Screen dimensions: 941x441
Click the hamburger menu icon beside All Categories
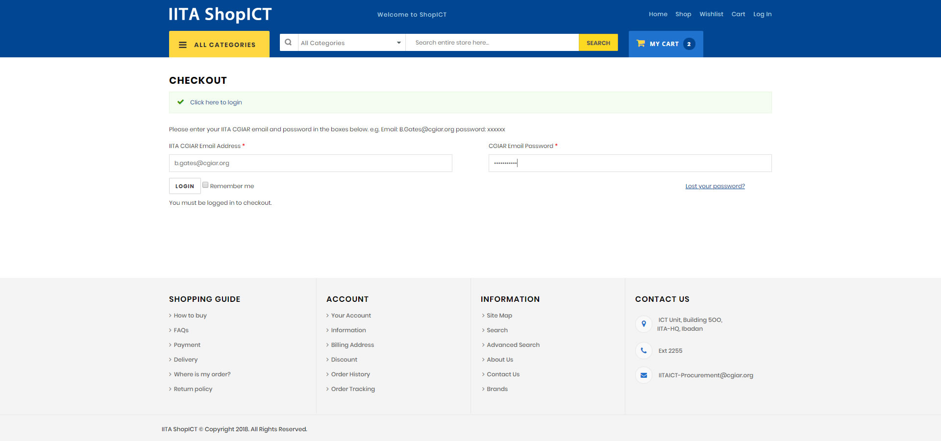point(183,45)
